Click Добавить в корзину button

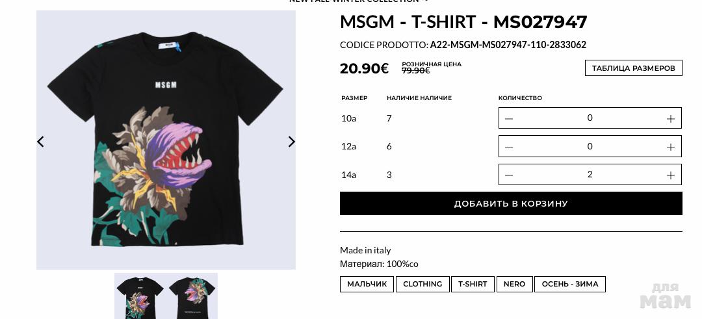[x=511, y=203]
